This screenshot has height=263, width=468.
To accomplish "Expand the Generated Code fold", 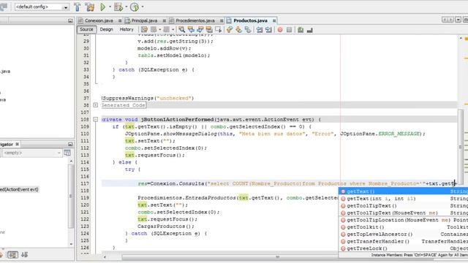I will pyautogui.click(x=96, y=105).
